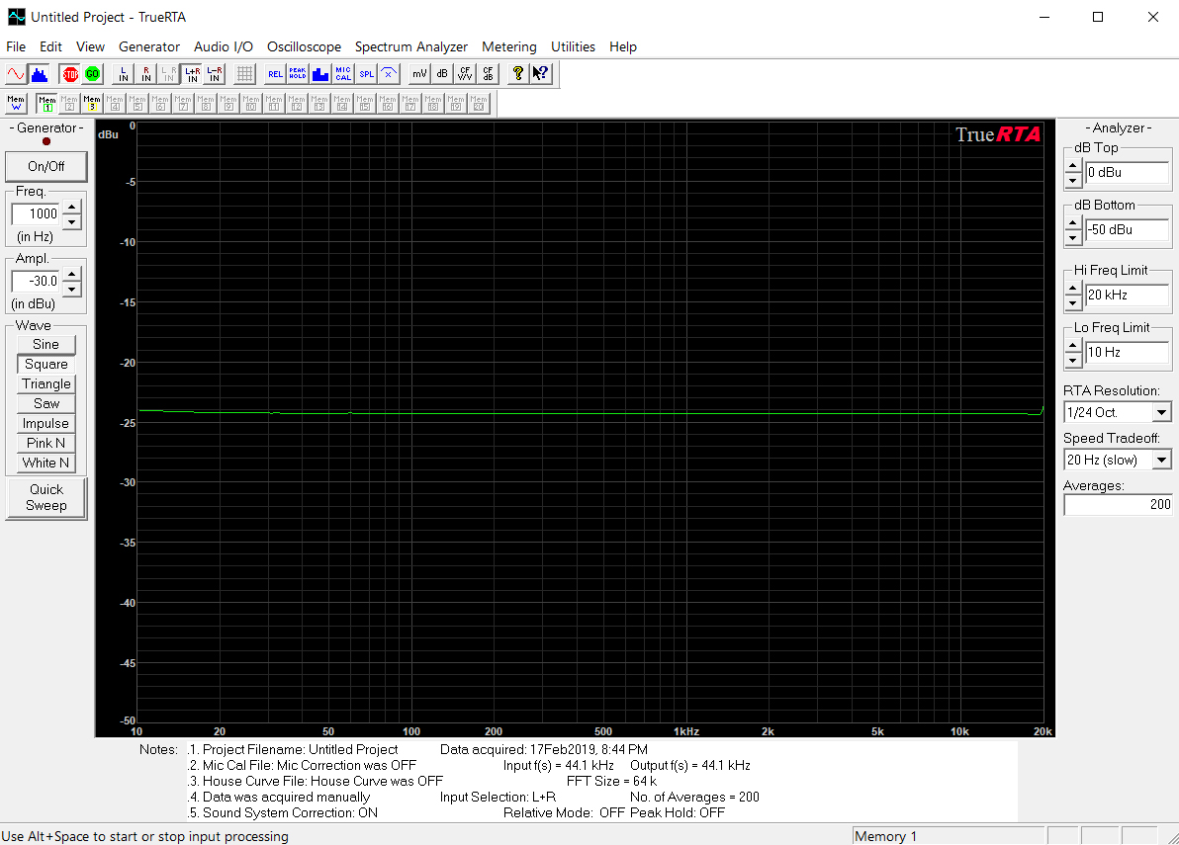Image resolution: width=1179 pixels, height=845 pixels.
Task: Click the Averages field showing 200
Action: pyautogui.click(x=1118, y=504)
